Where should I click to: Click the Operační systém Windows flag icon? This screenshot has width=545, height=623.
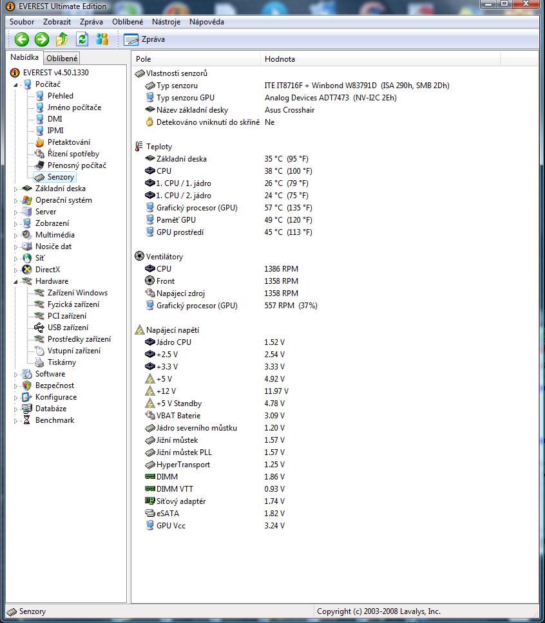pos(27,200)
